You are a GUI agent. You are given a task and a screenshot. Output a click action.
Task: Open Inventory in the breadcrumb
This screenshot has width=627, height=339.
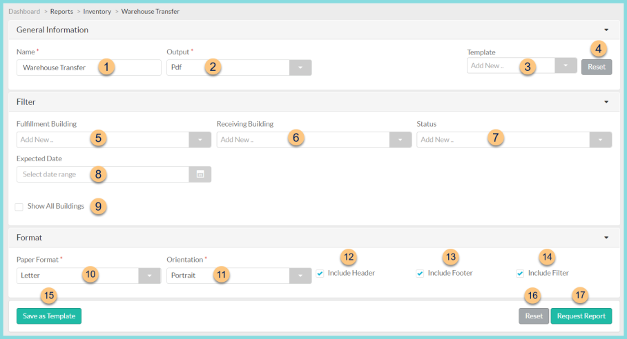97,11
